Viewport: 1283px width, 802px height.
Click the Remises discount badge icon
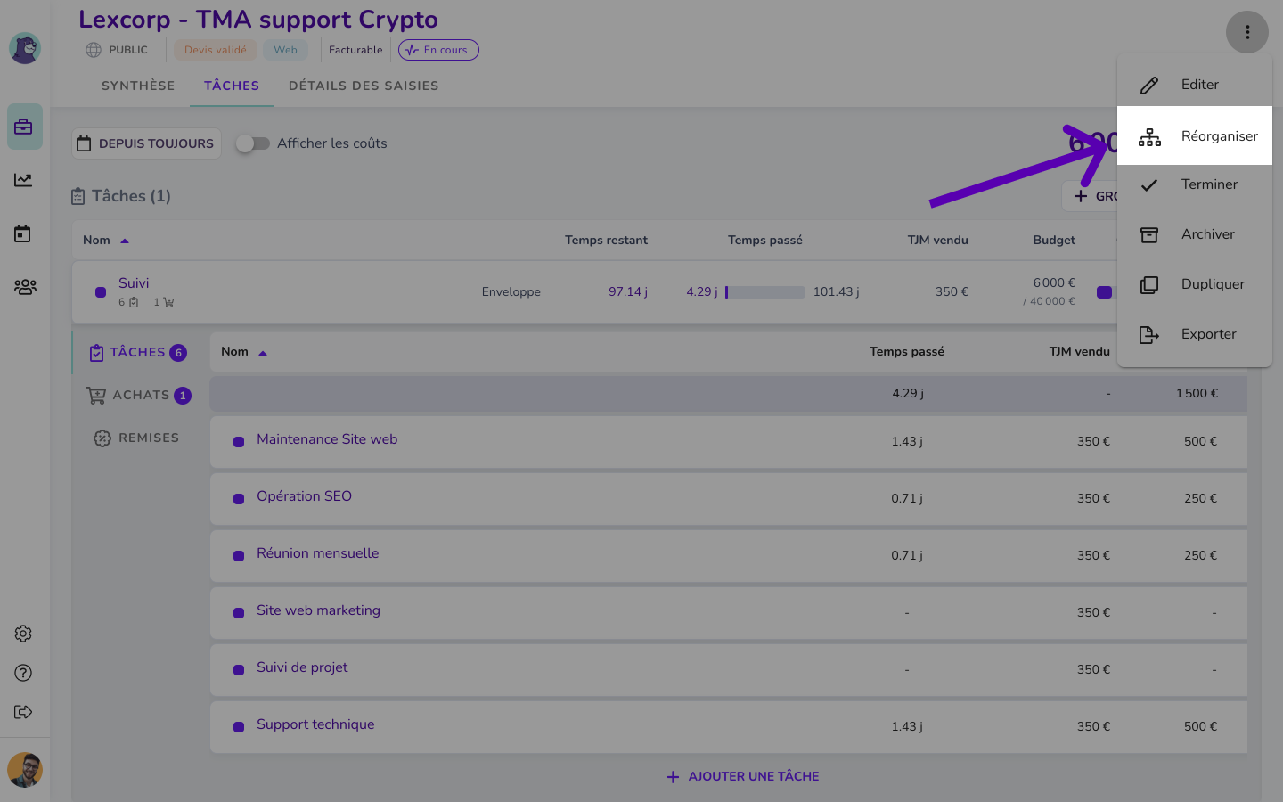[x=102, y=438]
